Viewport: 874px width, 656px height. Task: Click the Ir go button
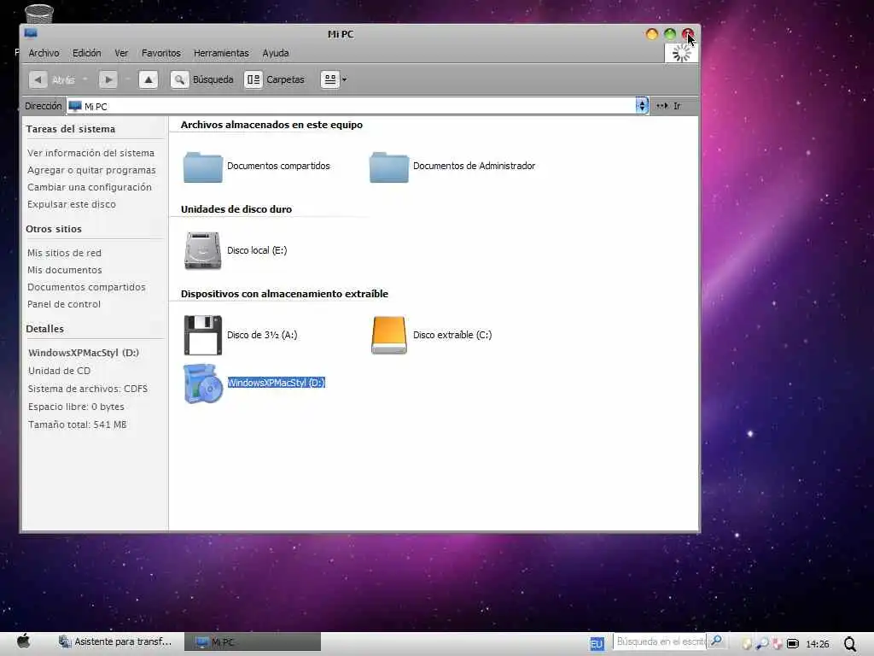668,105
